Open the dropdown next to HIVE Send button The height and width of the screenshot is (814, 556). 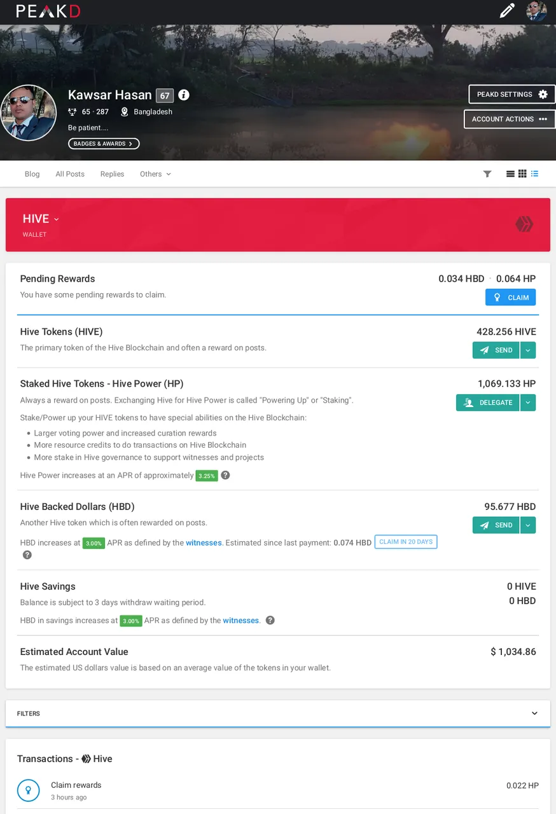[528, 350]
